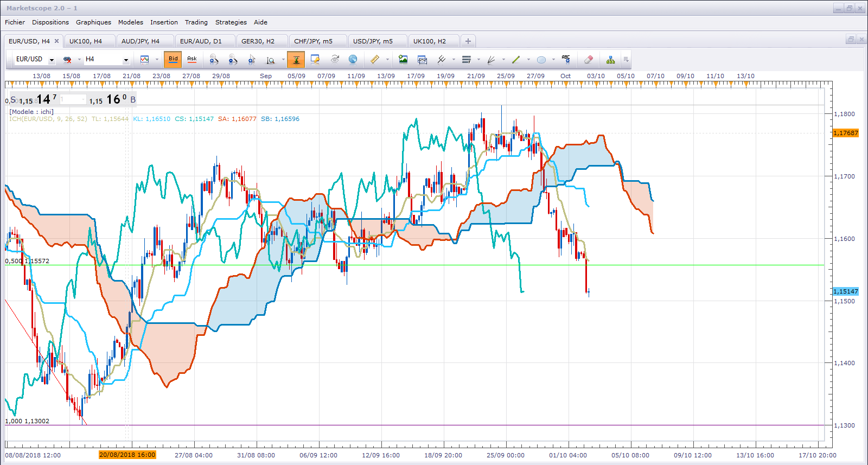This screenshot has height=465, width=868.
Task: Open the EUR/USD symbol dropdown
Action: point(52,60)
